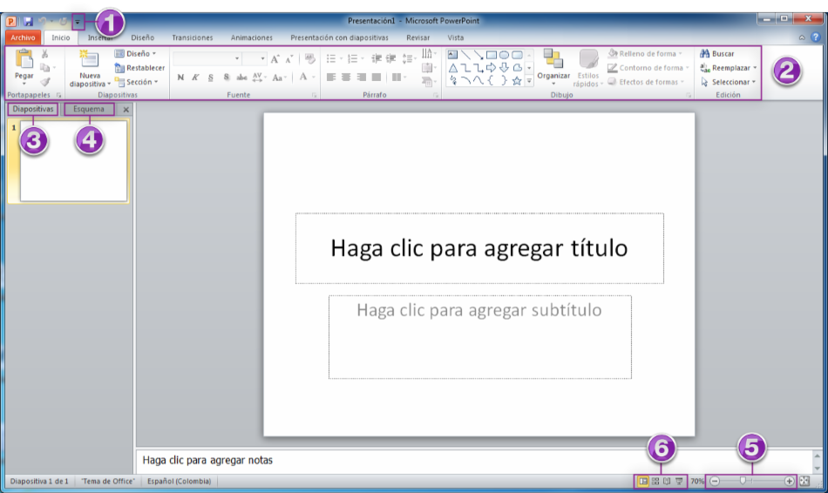The width and height of the screenshot is (828, 493).
Task: Click the increase indent level icon
Action: (391, 58)
